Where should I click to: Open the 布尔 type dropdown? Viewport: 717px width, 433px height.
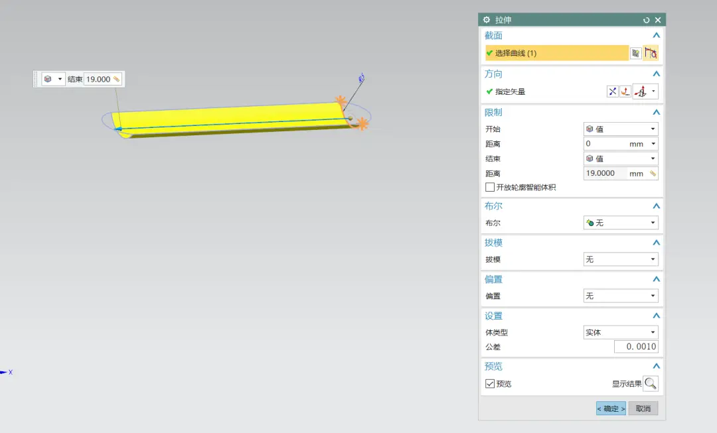coord(621,222)
